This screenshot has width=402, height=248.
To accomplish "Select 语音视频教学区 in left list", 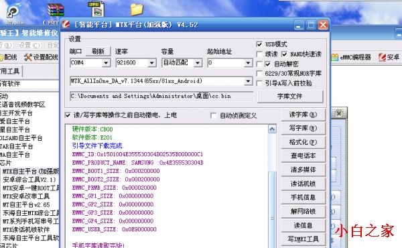I will tap(23, 105).
